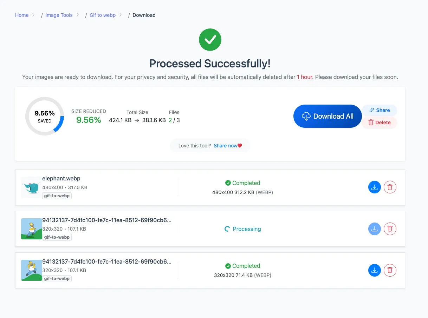Navigate to Image Tools breadcrumb
This screenshot has width=428, height=318.
[x=59, y=15]
